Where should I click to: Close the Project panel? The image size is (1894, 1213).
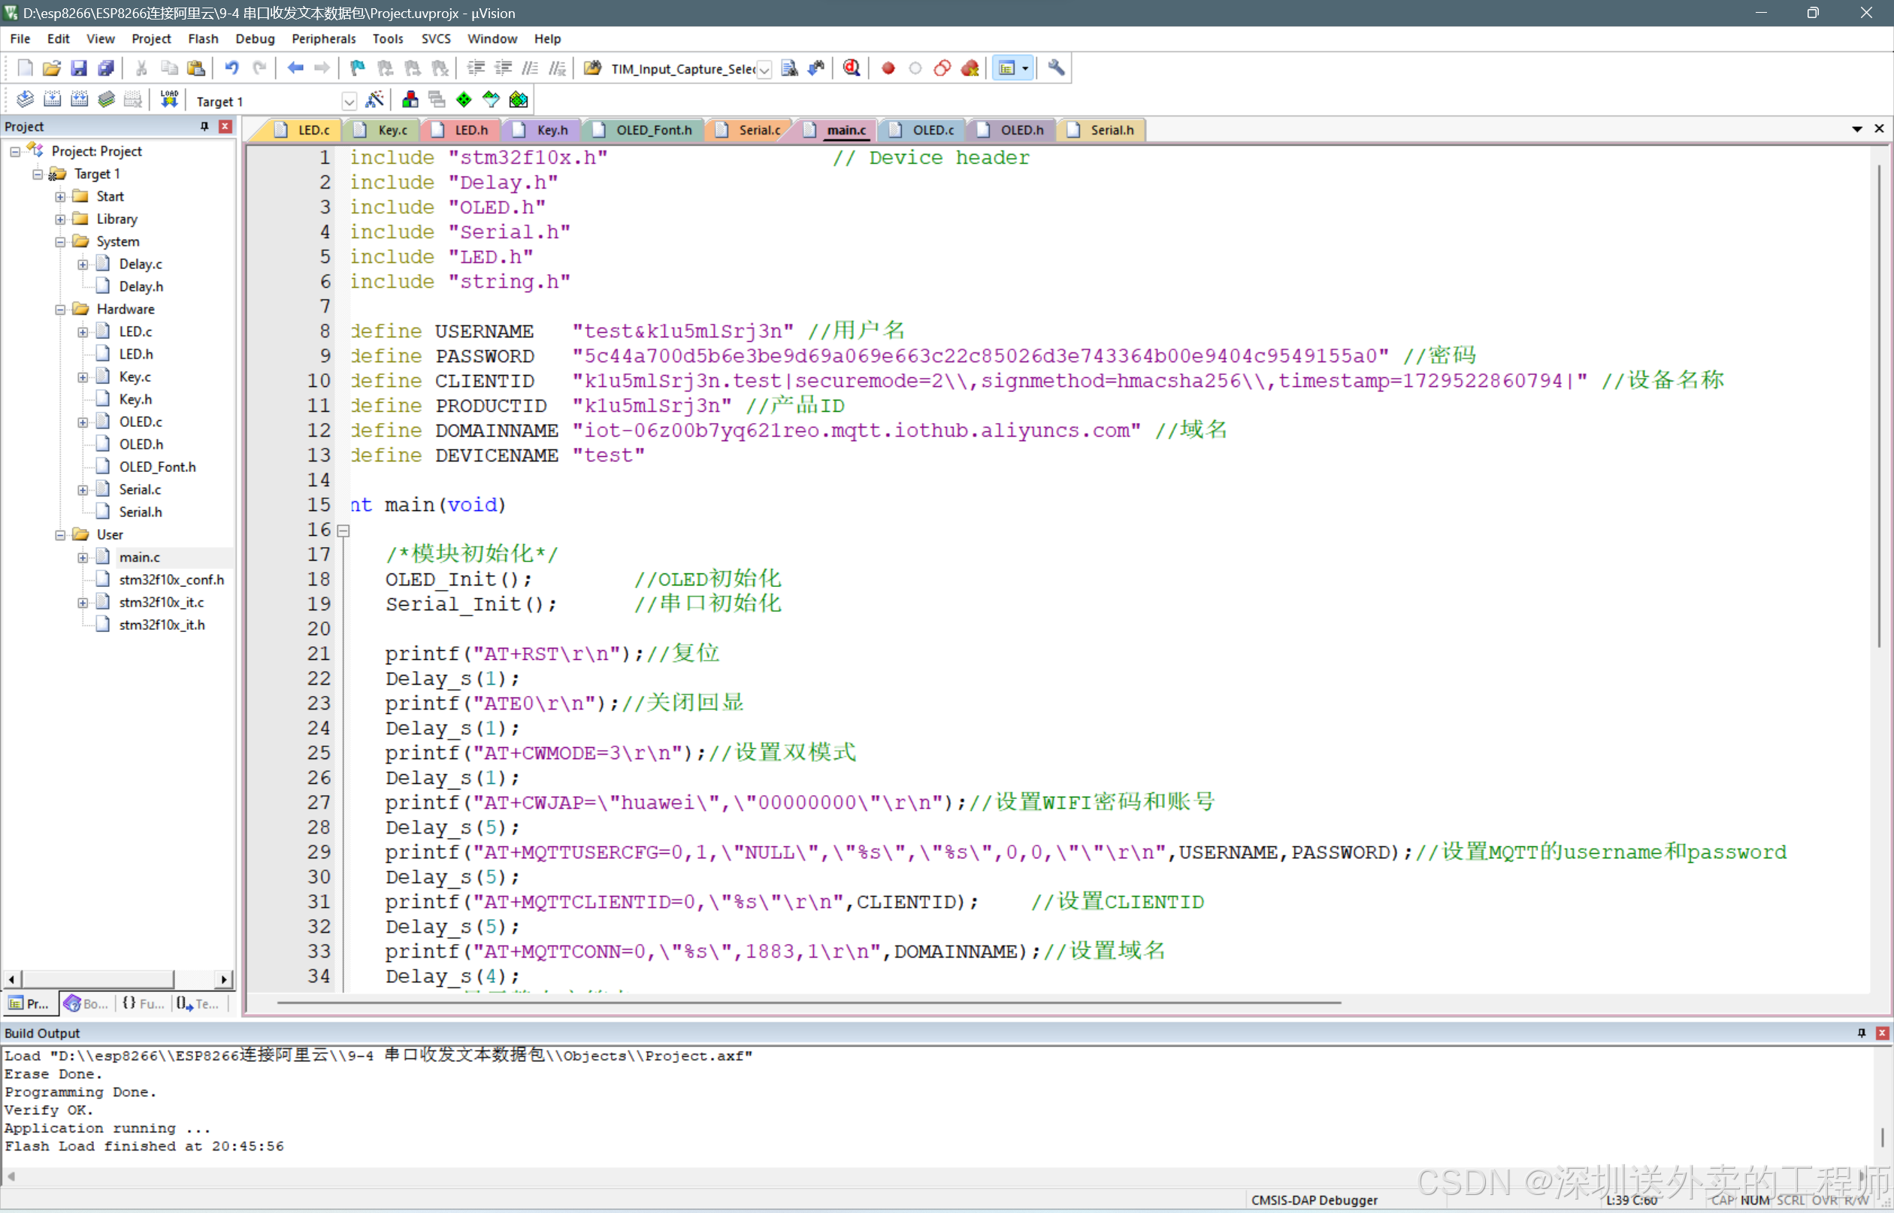(225, 126)
